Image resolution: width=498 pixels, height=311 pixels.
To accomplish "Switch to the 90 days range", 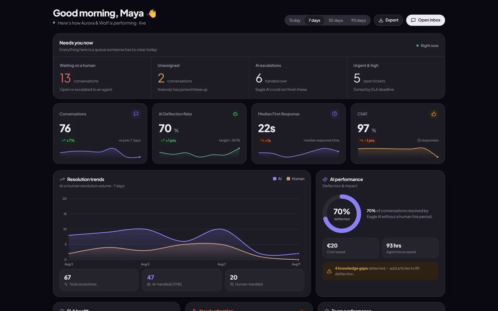I will point(359,20).
